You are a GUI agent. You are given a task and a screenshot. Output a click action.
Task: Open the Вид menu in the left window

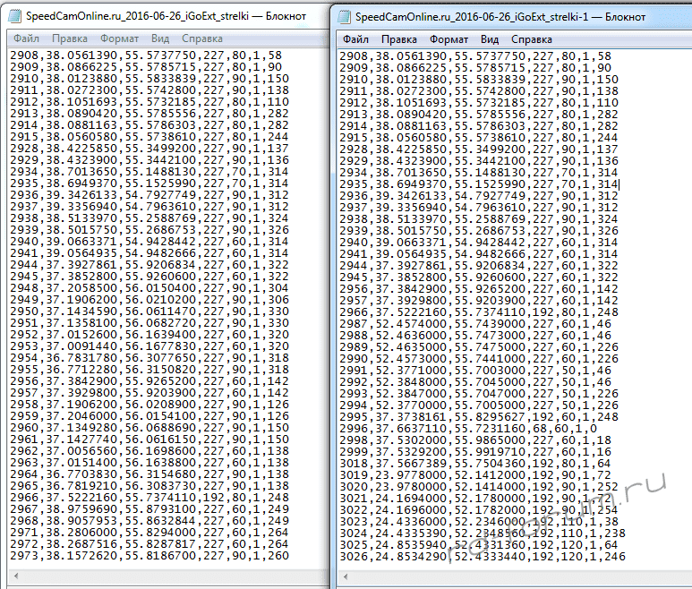point(160,39)
